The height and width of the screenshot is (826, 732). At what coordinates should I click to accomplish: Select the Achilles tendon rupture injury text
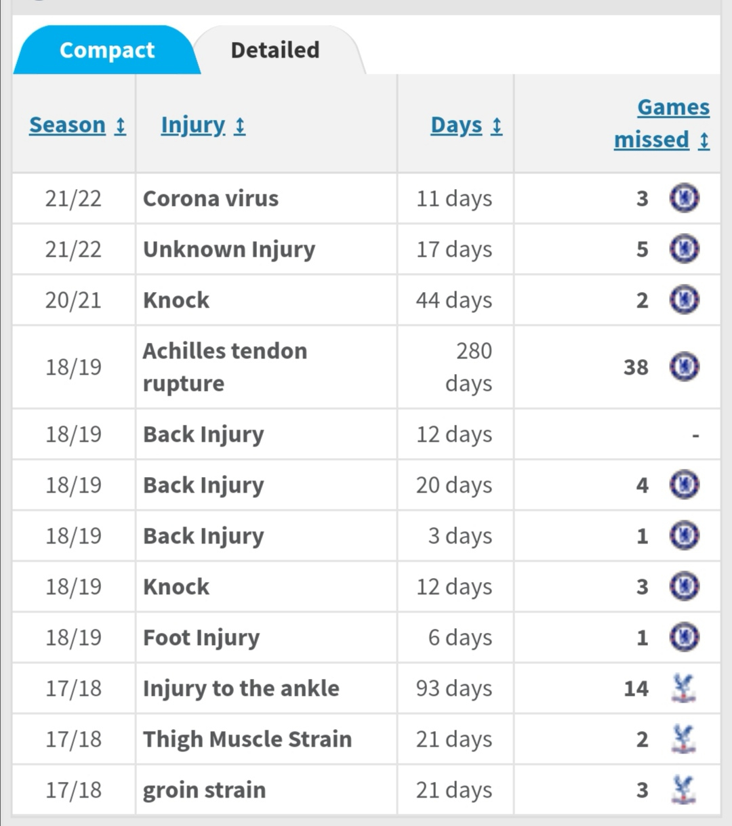pos(225,367)
